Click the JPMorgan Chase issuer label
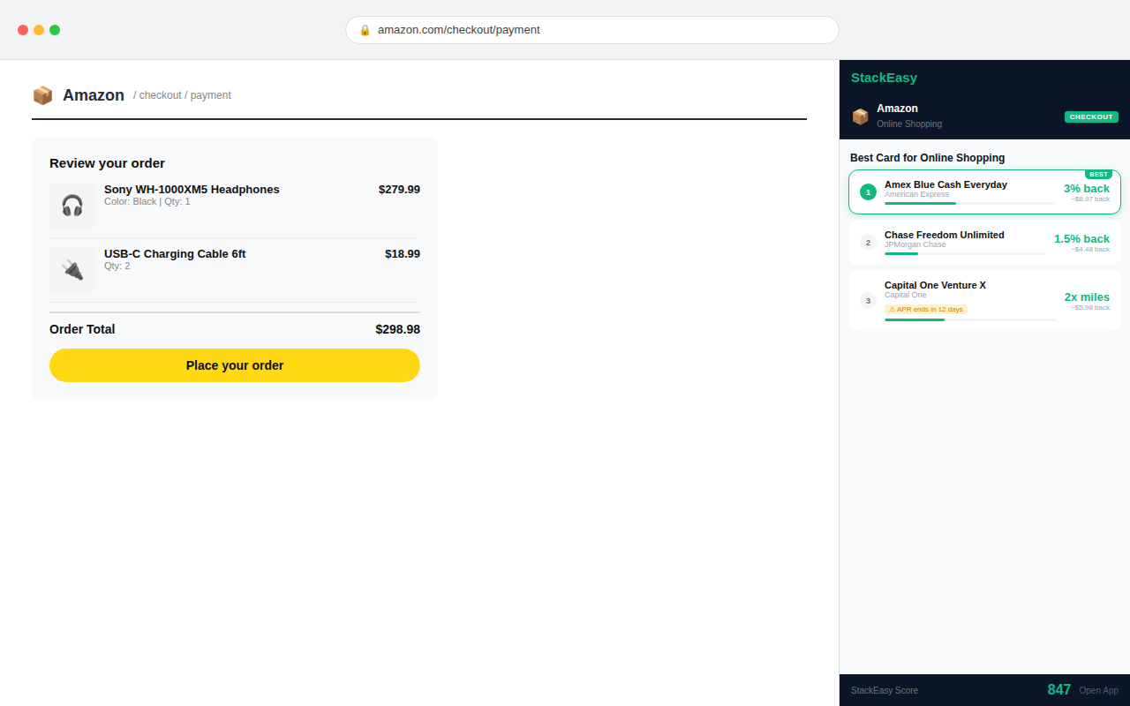 tap(915, 245)
